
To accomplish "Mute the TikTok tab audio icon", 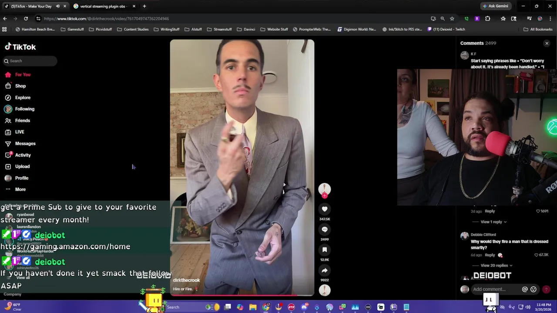I will pyautogui.click(x=58, y=6).
